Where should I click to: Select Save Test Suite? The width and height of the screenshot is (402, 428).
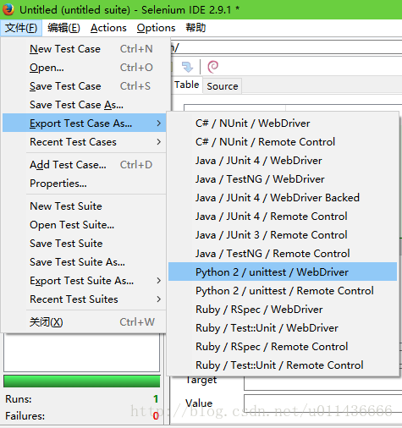(x=84, y=244)
